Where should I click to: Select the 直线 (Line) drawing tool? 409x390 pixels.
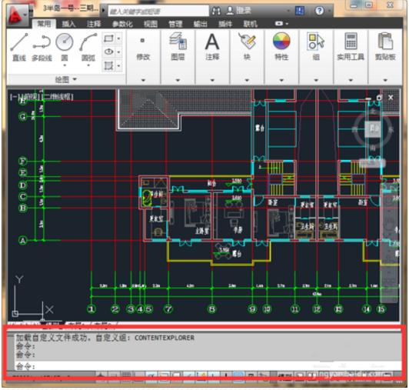tap(19, 47)
